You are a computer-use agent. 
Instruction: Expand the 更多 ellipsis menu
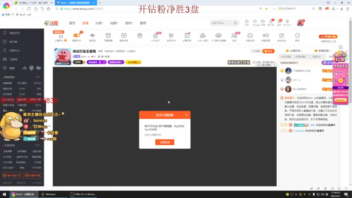297,36
